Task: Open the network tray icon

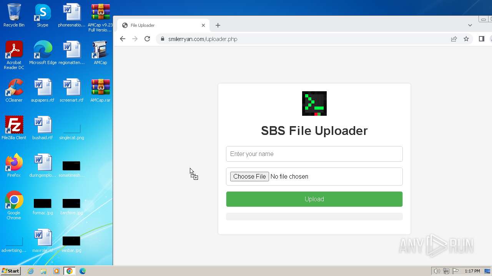Action: tap(446, 271)
